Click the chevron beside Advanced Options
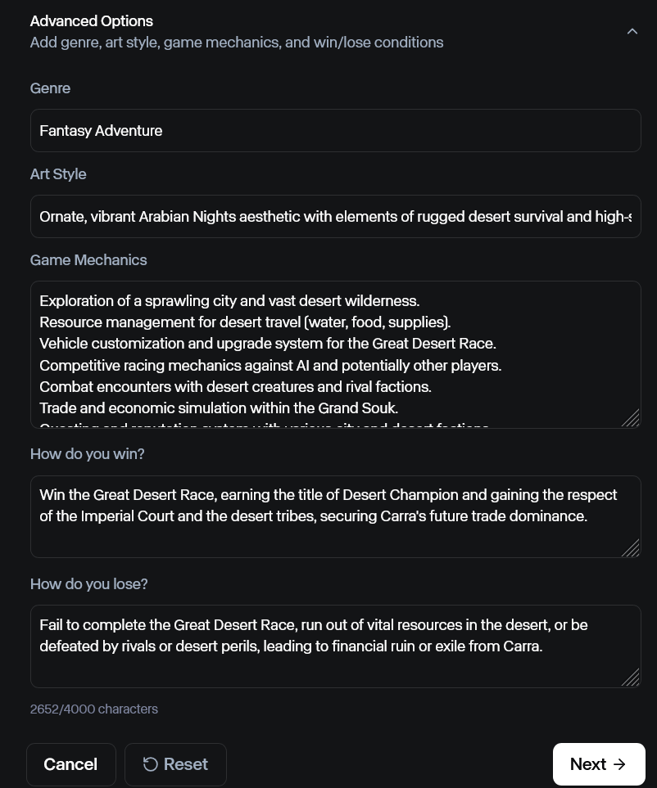The image size is (657, 788). (x=632, y=30)
